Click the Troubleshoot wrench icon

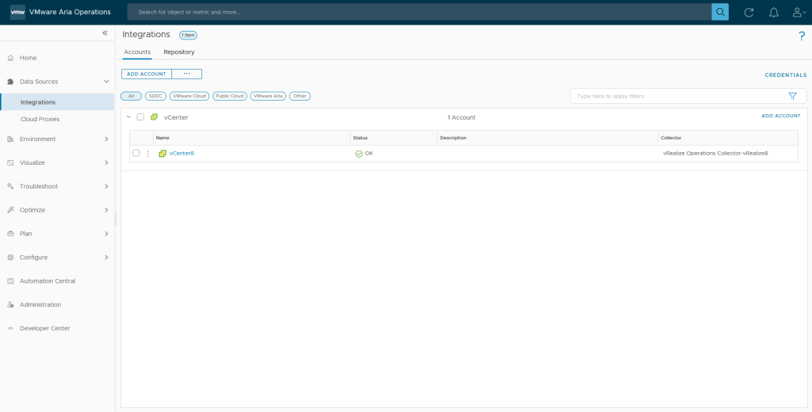(x=10, y=186)
